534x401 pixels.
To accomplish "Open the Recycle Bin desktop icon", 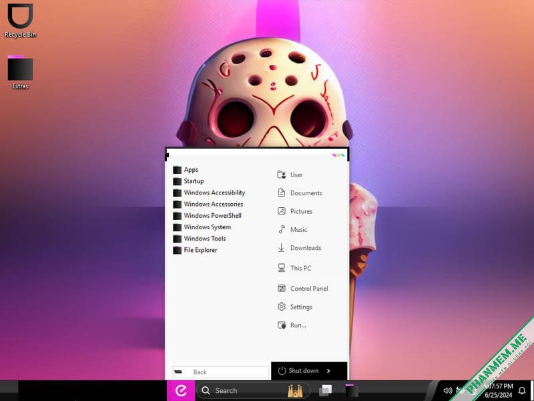I will (x=20, y=21).
